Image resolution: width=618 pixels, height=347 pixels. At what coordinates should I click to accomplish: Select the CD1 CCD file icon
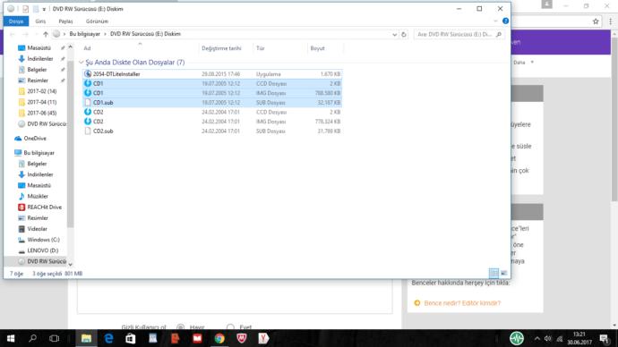[x=88, y=83]
